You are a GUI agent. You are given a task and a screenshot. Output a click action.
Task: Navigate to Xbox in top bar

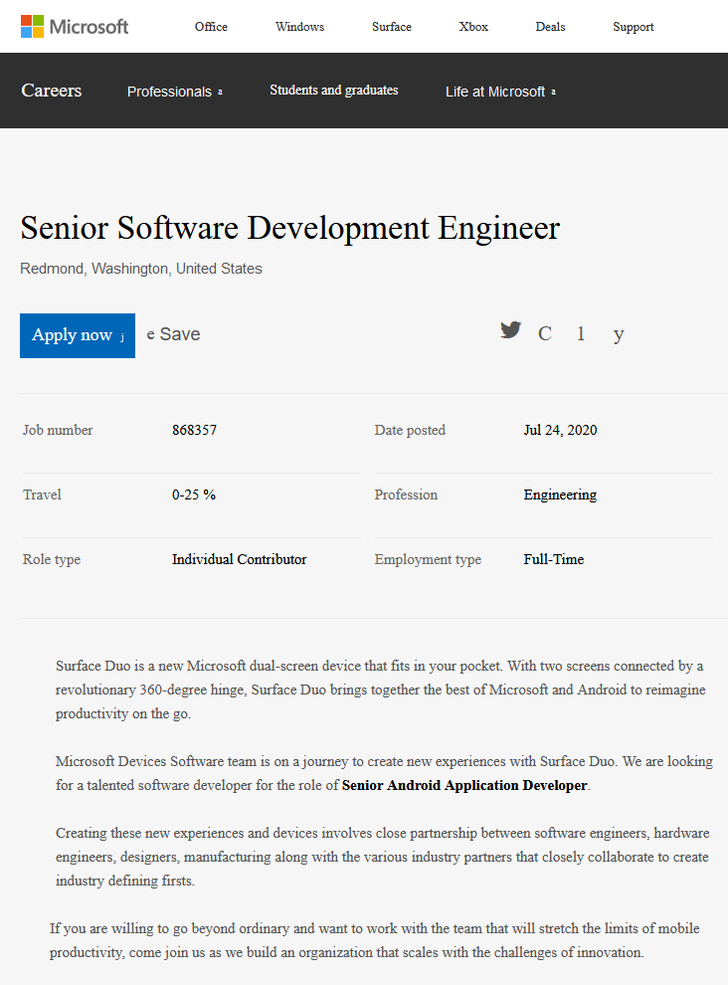click(473, 27)
